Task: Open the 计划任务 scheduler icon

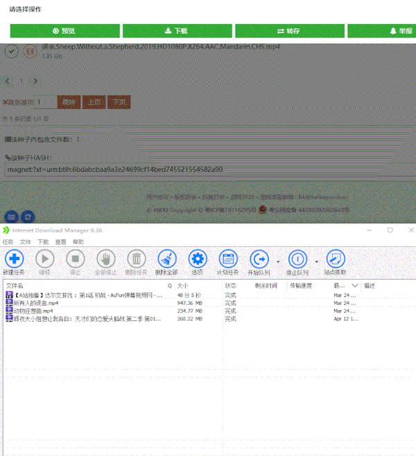Action: [x=228, y=259]
